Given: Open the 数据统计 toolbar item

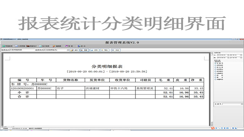Looking at the screenshot, I should 31,46.
